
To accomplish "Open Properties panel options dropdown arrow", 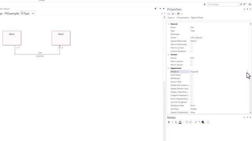I will (x=244, y=9).
